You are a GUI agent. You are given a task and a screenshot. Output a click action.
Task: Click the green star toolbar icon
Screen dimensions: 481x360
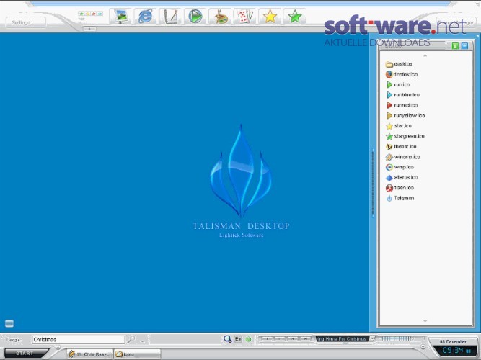295,17
